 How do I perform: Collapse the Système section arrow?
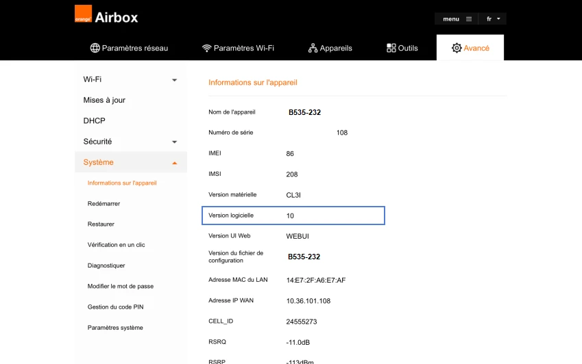coord(174,163)
